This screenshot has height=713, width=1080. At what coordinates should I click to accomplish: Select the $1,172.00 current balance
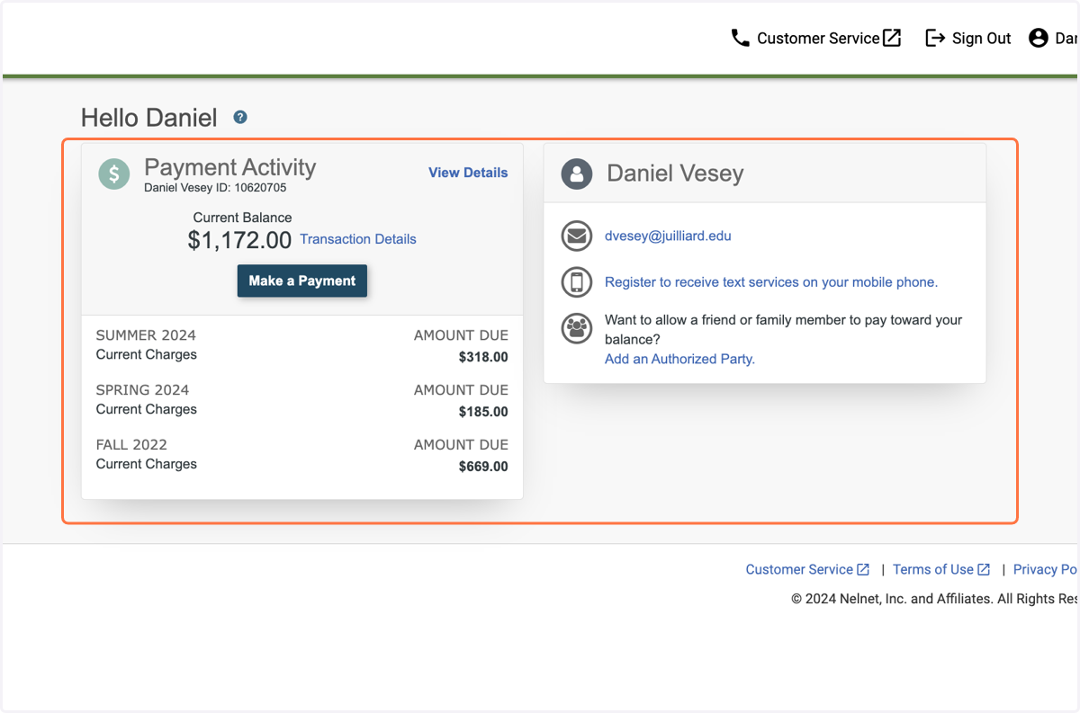click(239, 240)
